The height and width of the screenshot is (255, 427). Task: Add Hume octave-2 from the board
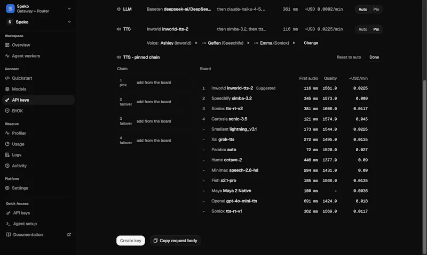coord(285,160)
